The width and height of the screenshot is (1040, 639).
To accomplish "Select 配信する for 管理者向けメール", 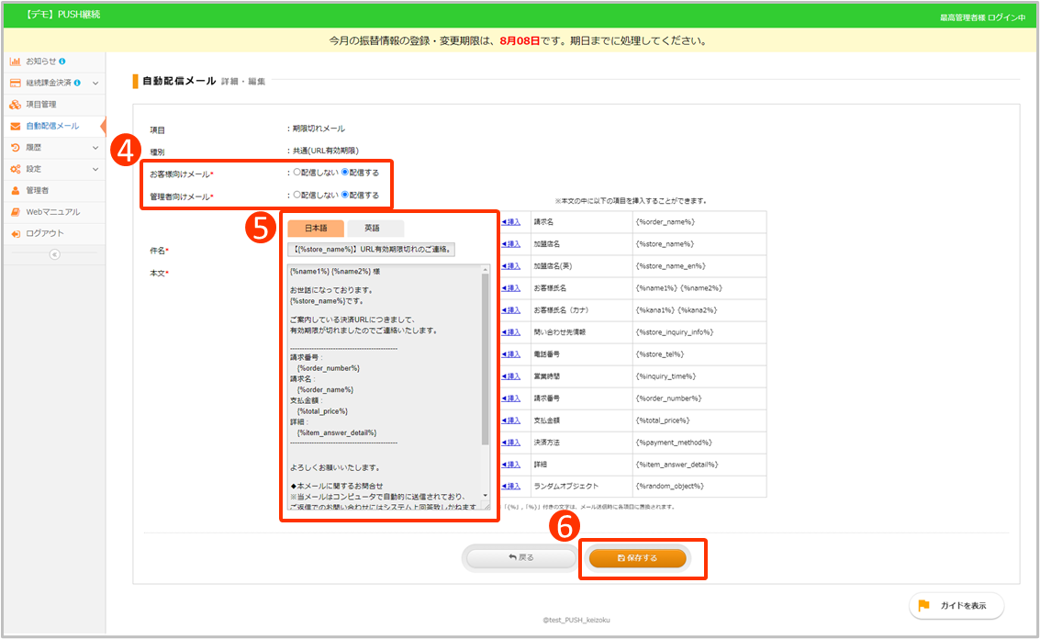I will tap(345, 195).
